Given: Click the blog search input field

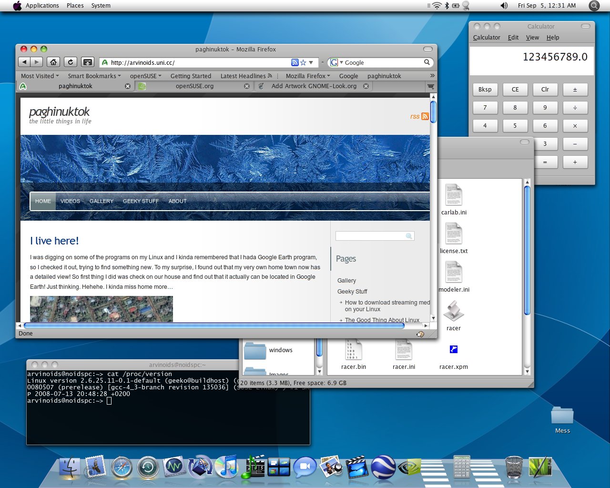Looking at the screenshot, I should coord(371,236).
